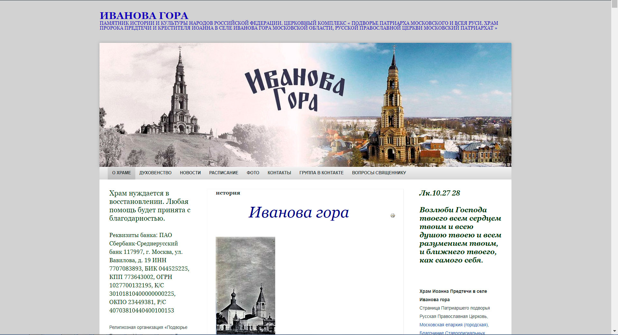This screenshot has width=618, height=335.
Task: Open the ДУХОВЕНСТВО menu item
Action: click(x=155, y=173)
